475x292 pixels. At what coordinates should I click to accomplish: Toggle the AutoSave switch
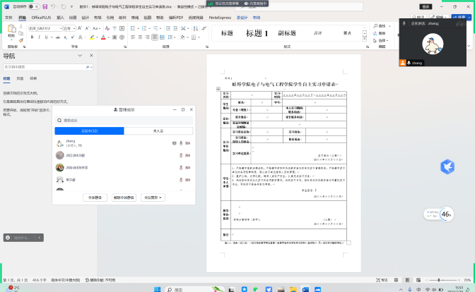(33, 7)
